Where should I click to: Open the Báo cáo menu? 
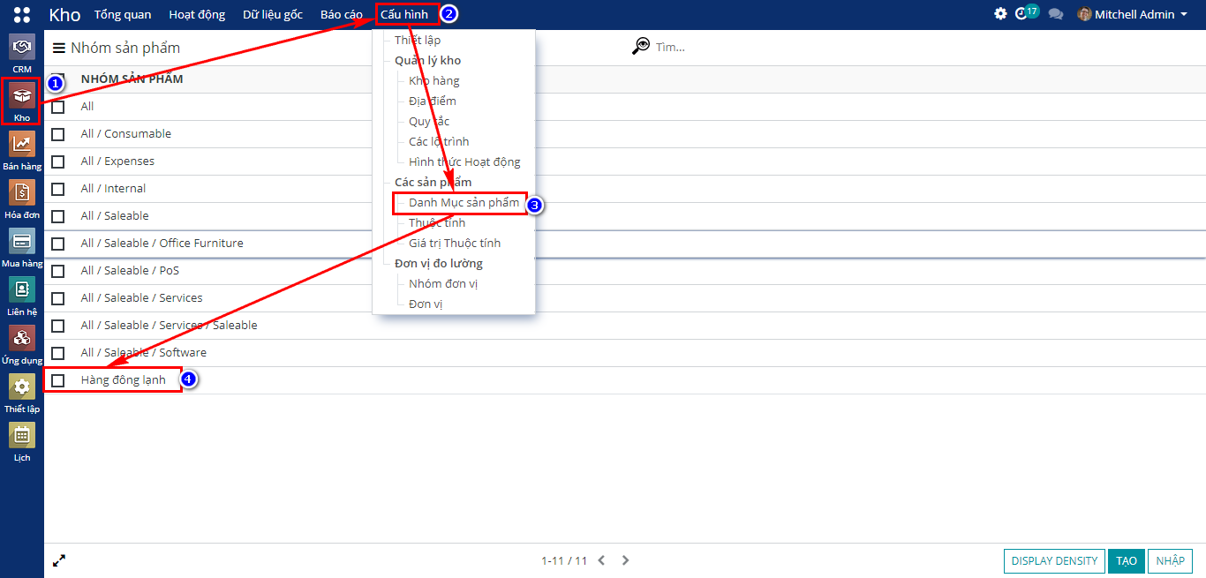pos(342,14)
